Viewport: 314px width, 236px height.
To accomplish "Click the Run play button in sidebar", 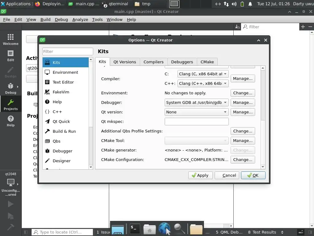I will [x=11, y=204].
